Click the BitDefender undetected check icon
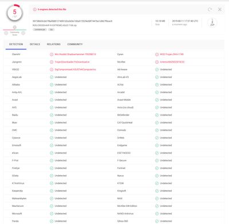Screen dimensions: 229x224 (x=157, y=115)
